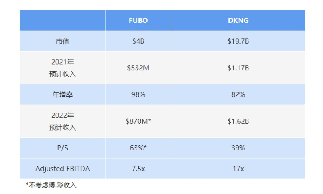
Task: Select the $19.7B cell
Action: [x=238, y=41]
